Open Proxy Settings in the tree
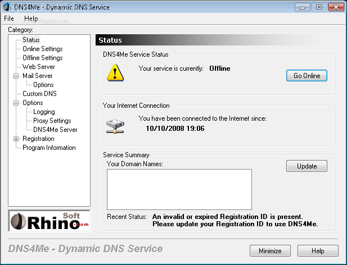Viewport: 347px width, 265px height. 52,121
